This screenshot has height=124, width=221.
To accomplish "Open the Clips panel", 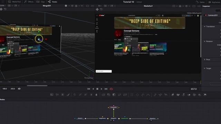I will 40,2.
